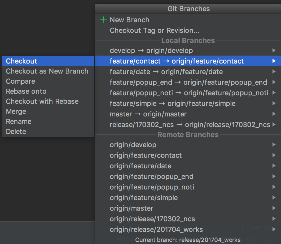Expand local feature/simple submenu arrow

pos(274,103)
